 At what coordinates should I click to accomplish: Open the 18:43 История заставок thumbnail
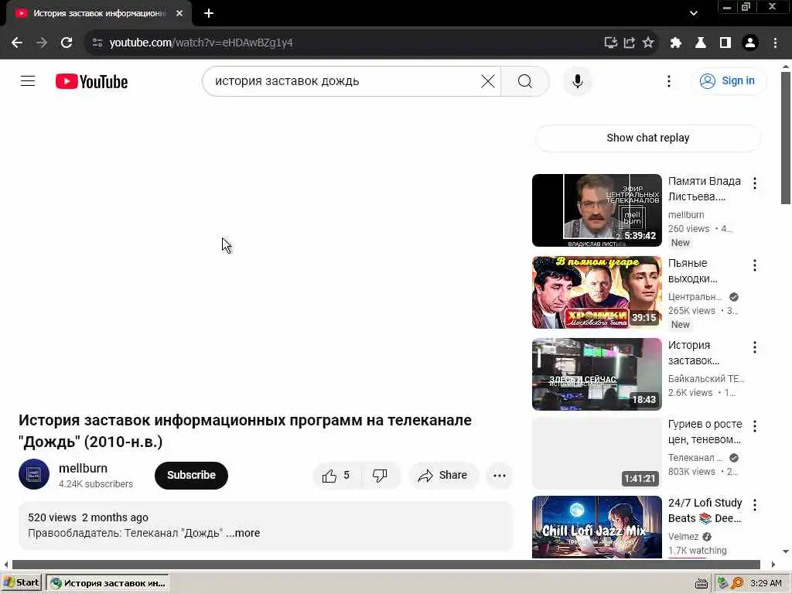(x=596, y=374)
